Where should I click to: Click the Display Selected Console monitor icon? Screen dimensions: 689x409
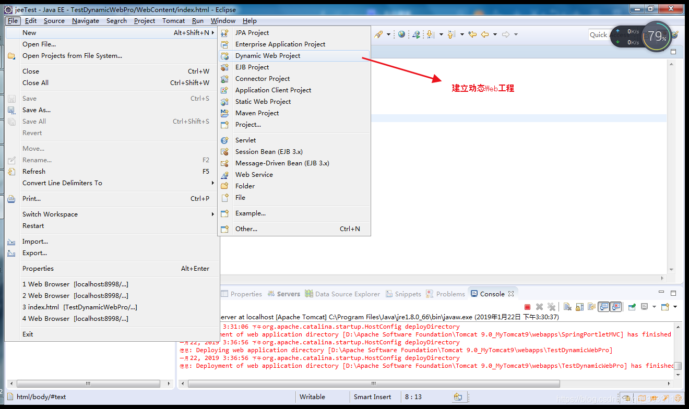(645, 307)
